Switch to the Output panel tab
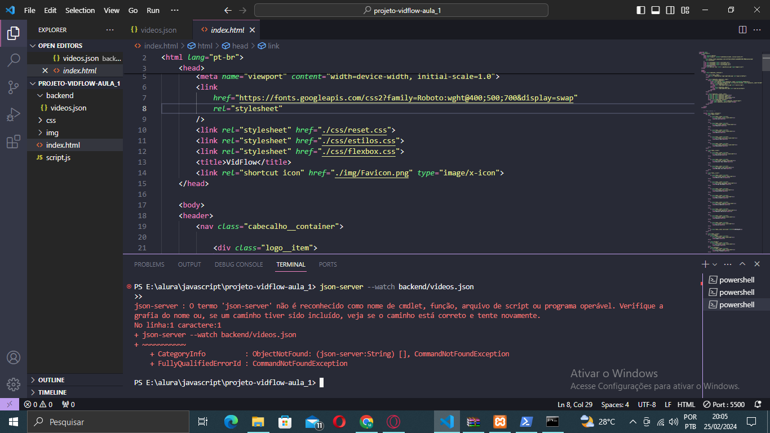The height and width of the screenshot is (433, 770). 189,264
